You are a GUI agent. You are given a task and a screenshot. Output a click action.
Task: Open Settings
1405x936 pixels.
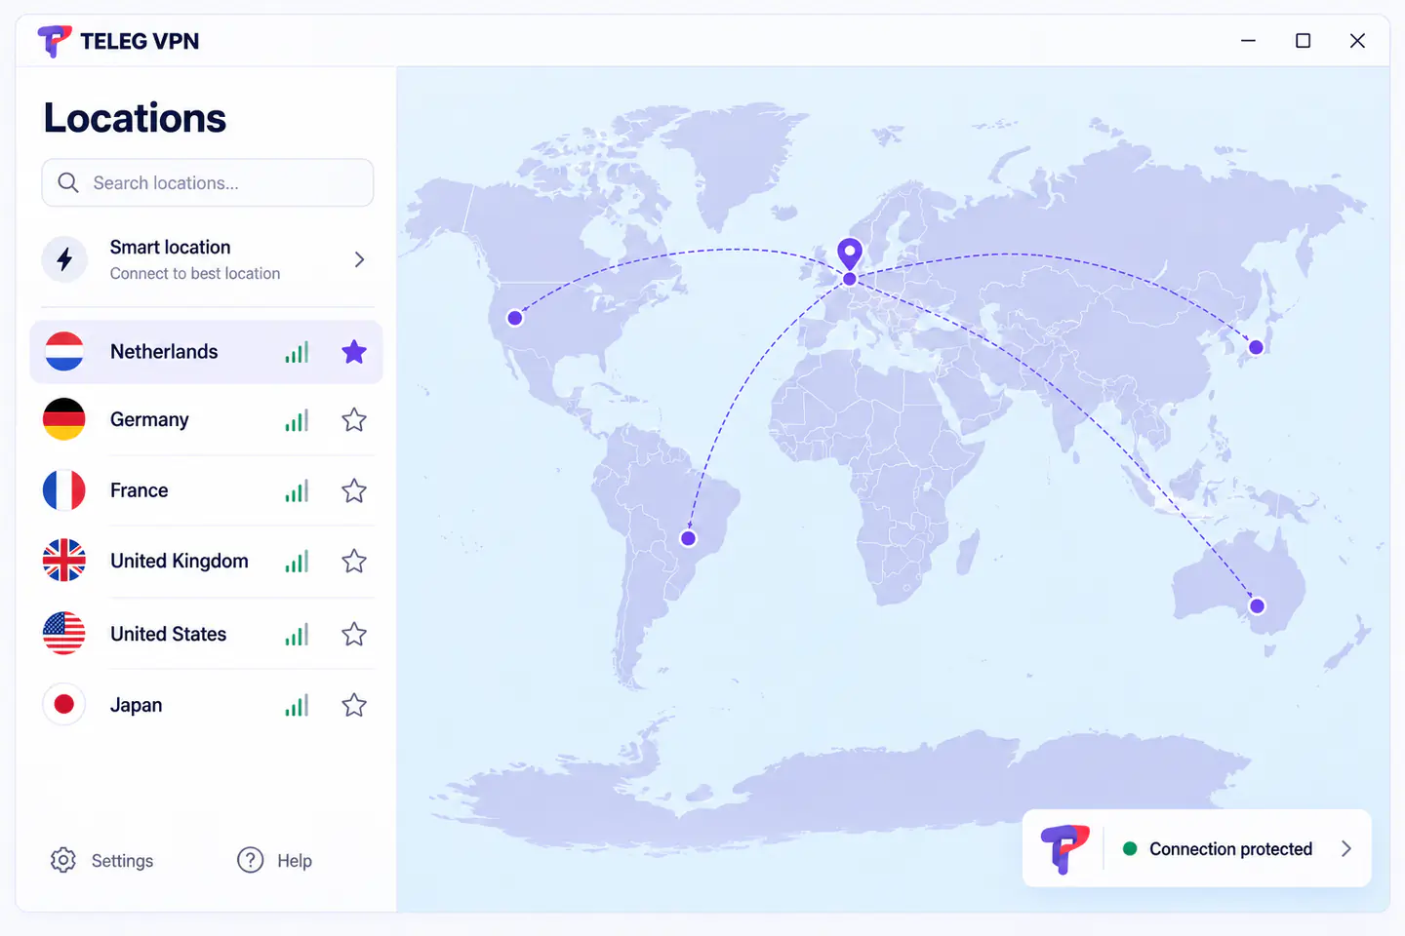pos(102,860)
